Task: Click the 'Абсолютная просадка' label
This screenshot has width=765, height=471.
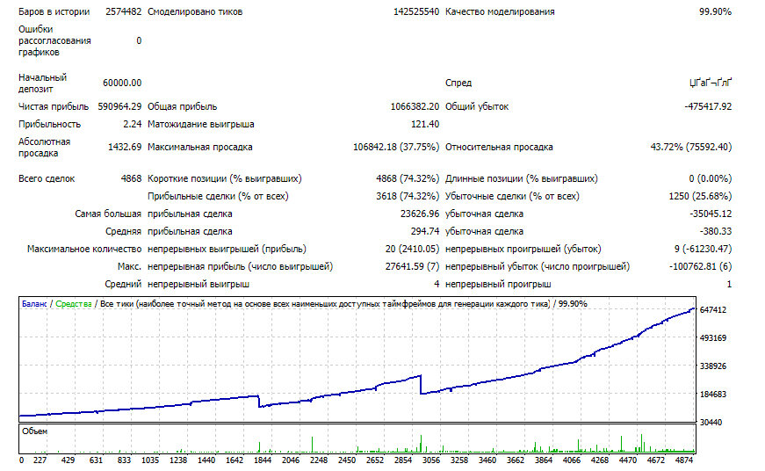Action: tap(45, 148)
